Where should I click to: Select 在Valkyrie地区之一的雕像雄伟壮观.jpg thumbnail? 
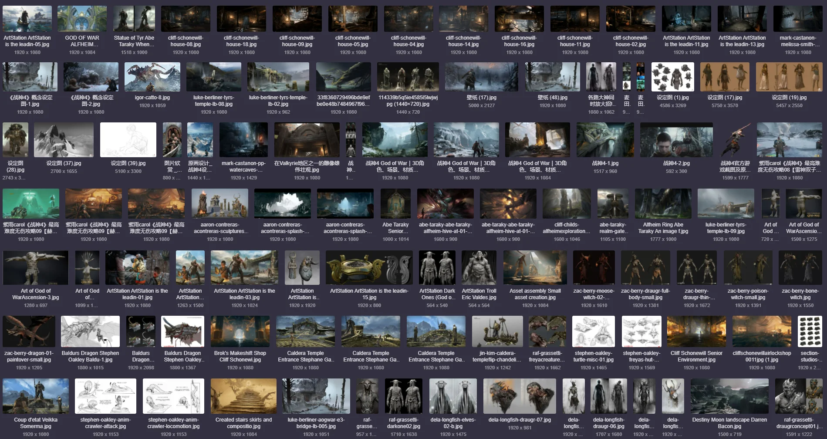(307, 140)
